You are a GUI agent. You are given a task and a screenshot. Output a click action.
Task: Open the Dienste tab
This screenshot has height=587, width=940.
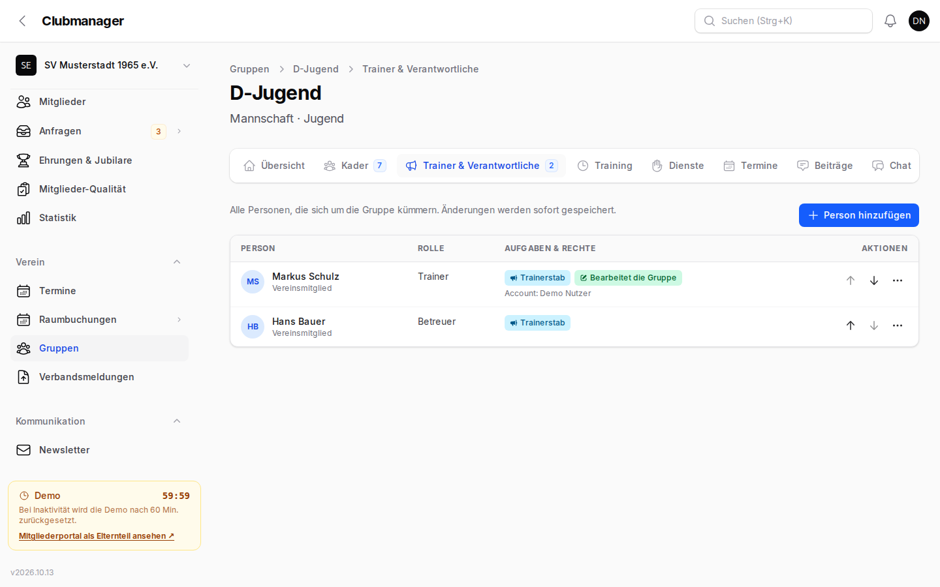[x=678, y=166]
